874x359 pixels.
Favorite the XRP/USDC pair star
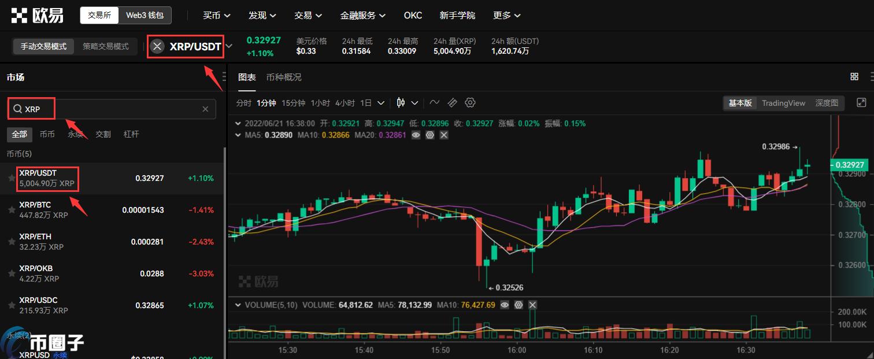(12, 305)
